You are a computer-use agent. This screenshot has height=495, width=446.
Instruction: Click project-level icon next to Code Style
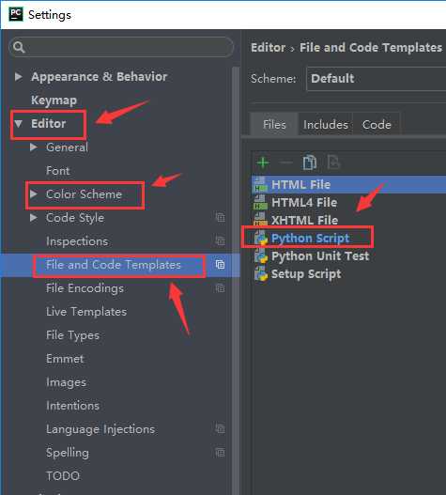coord(220,218)
